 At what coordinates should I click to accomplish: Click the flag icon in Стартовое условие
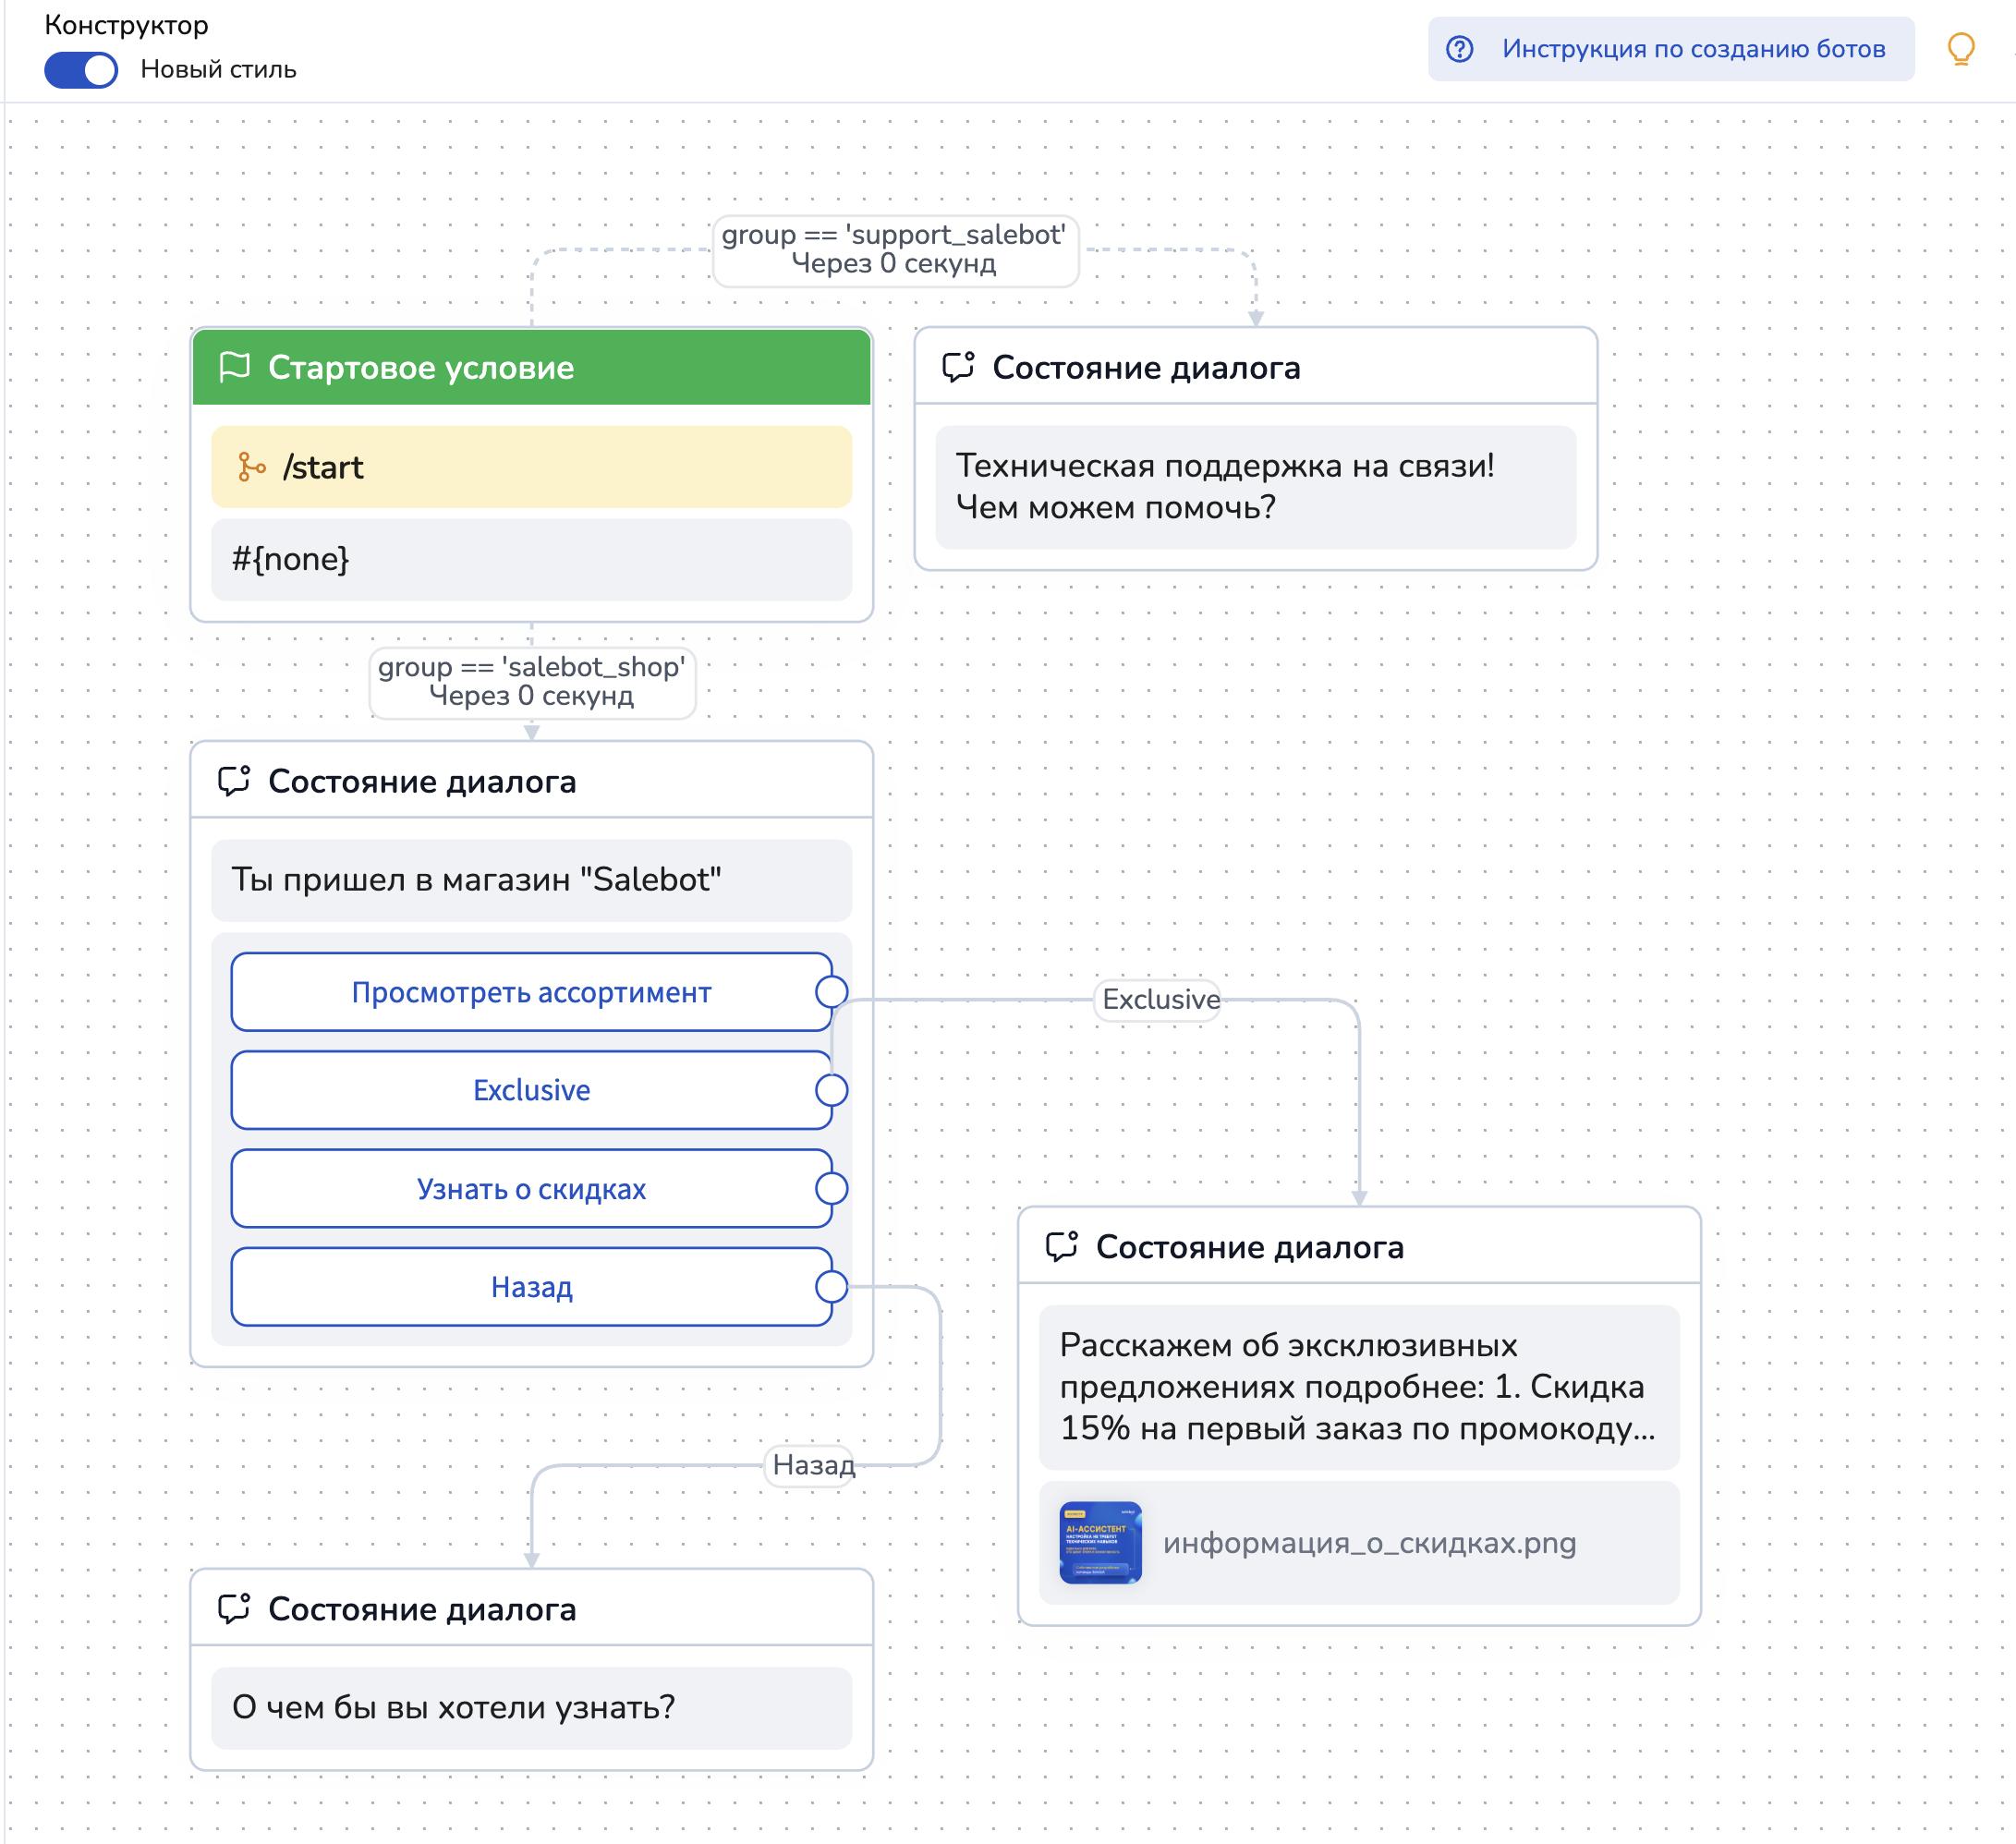(x=234, y=367)
